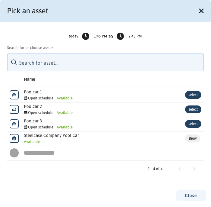Click the car icon for Poolcar 2
The image size is (211, 207).
(14, 109)
